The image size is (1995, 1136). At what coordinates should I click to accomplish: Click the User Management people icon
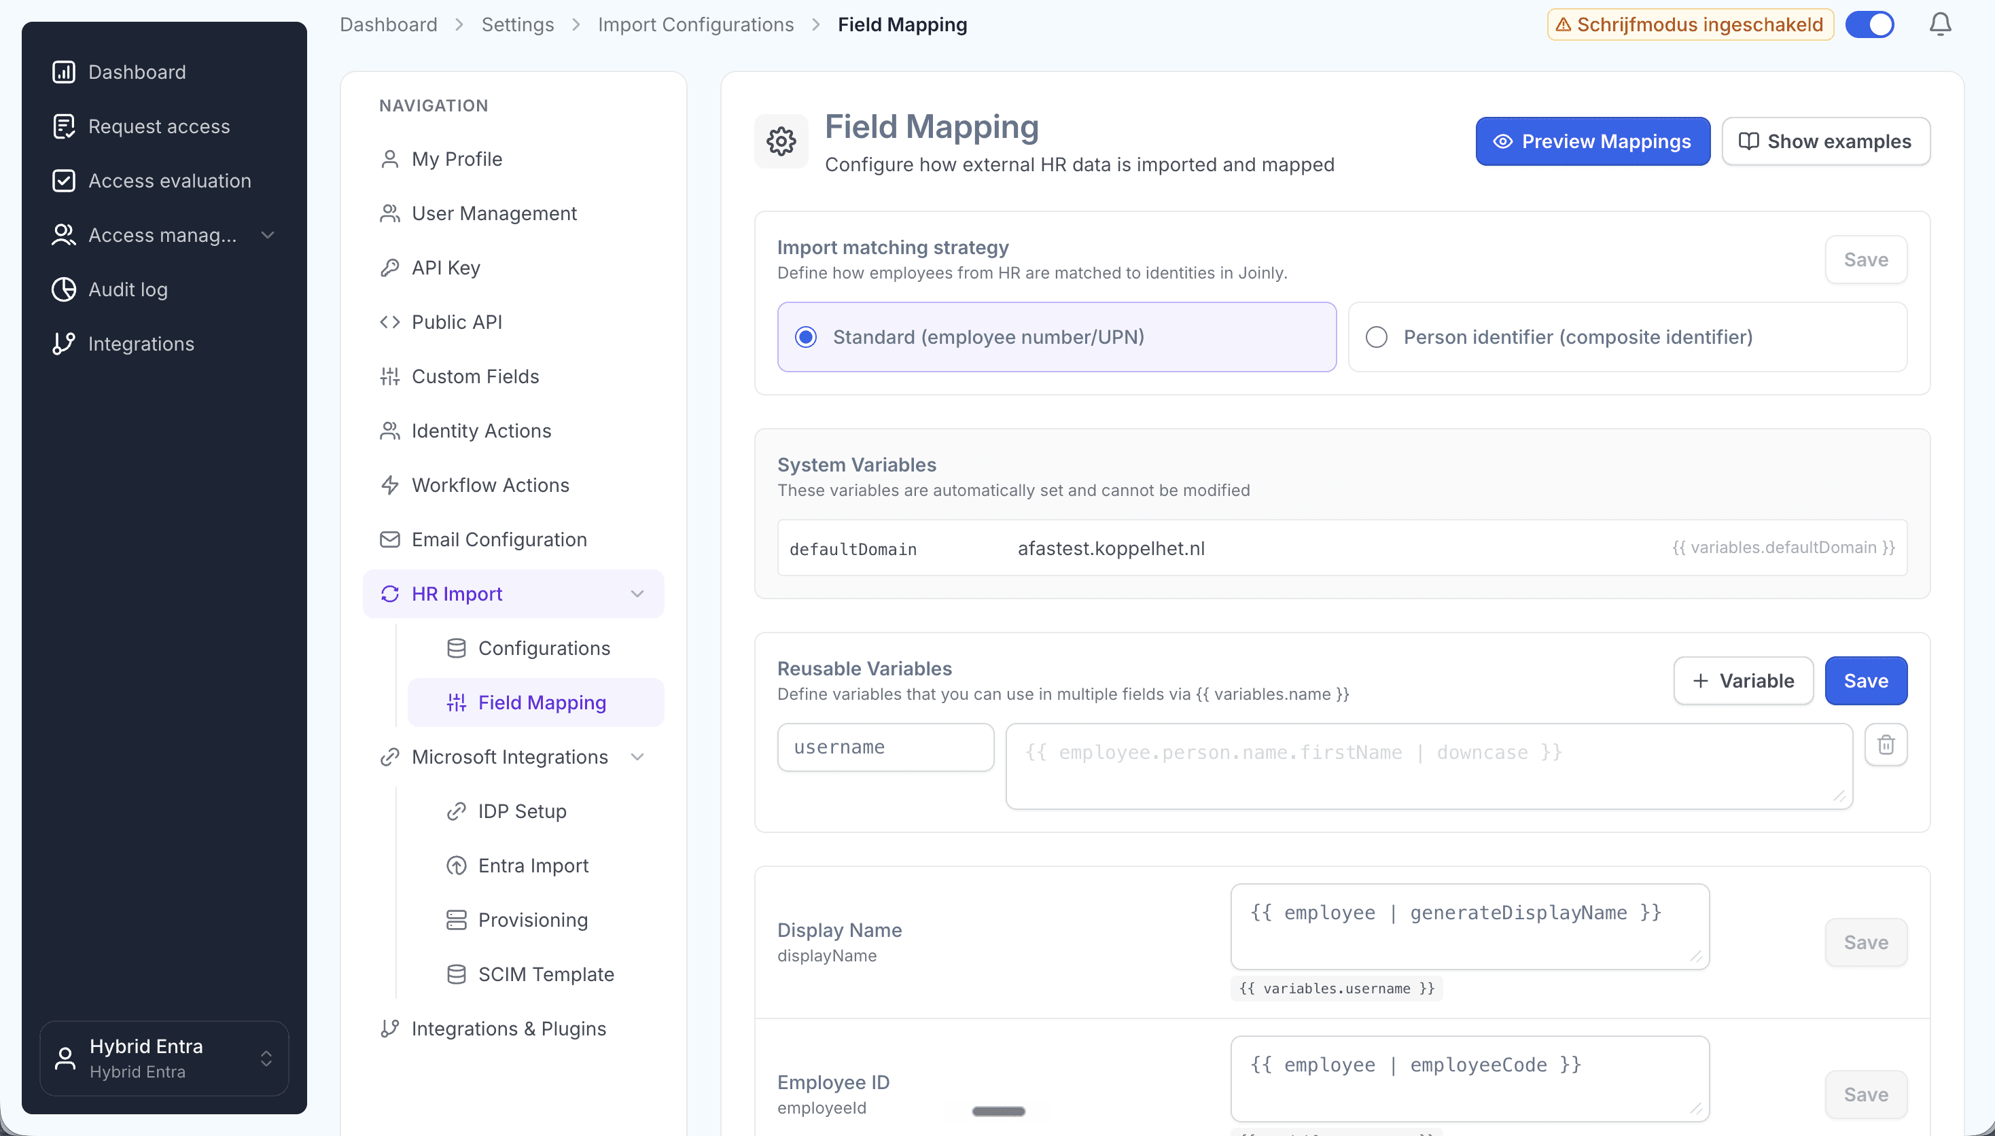(389, 213)
